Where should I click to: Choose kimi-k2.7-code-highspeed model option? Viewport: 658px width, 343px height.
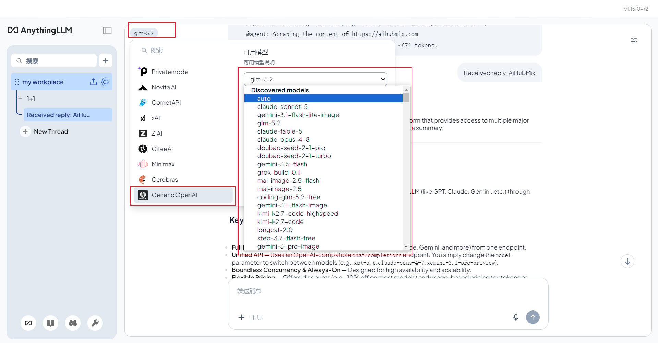point(324,214)
